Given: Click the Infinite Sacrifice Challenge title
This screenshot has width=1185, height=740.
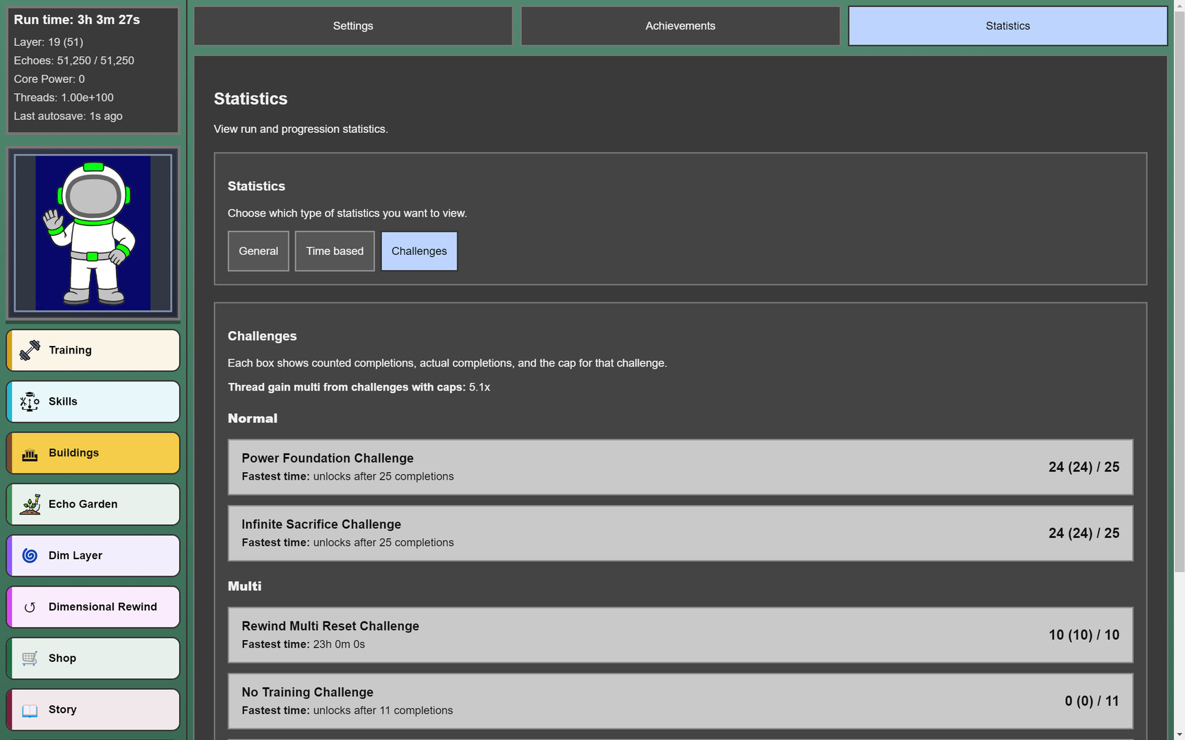Looking at the screenshot, I should pos(322,525).
